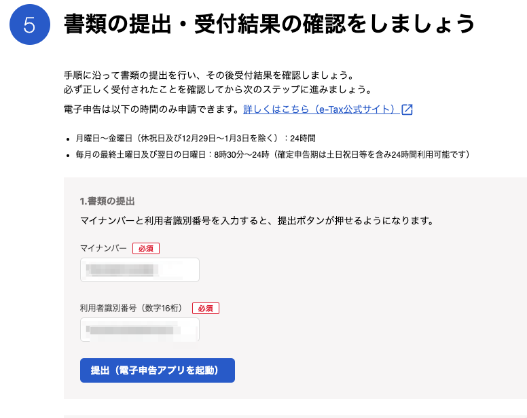Focus the マイナンバー input field
Image resolution: width=527 pixels, height=418 pixels.
[140, 270]
